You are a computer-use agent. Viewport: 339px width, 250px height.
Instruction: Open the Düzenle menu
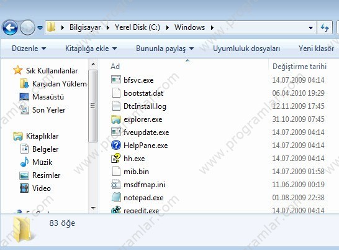(x=29, y=49)
